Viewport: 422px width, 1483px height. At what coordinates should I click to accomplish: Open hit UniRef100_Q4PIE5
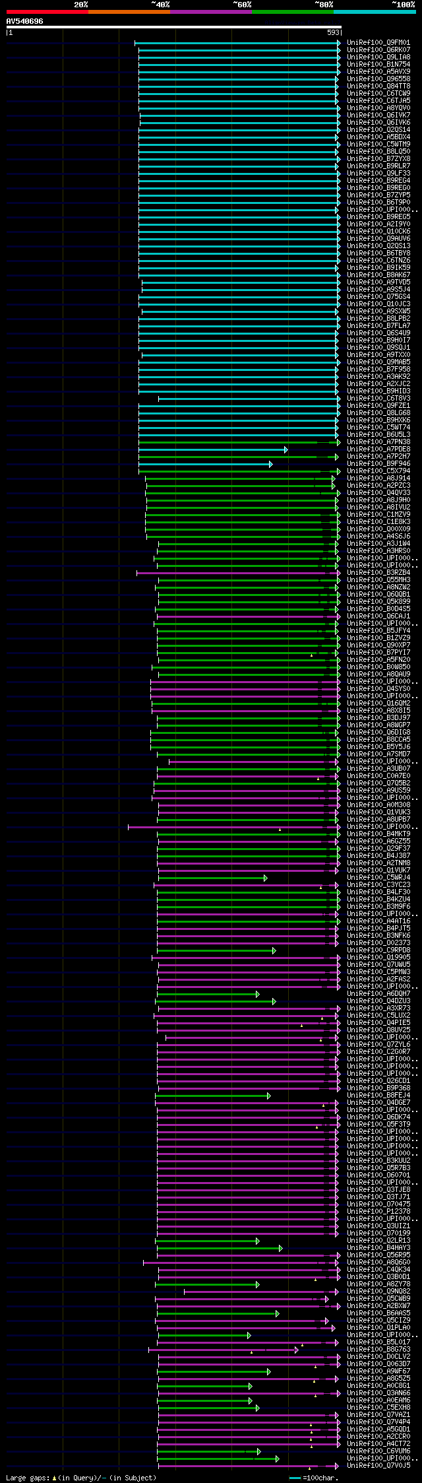coord(378,1023)
